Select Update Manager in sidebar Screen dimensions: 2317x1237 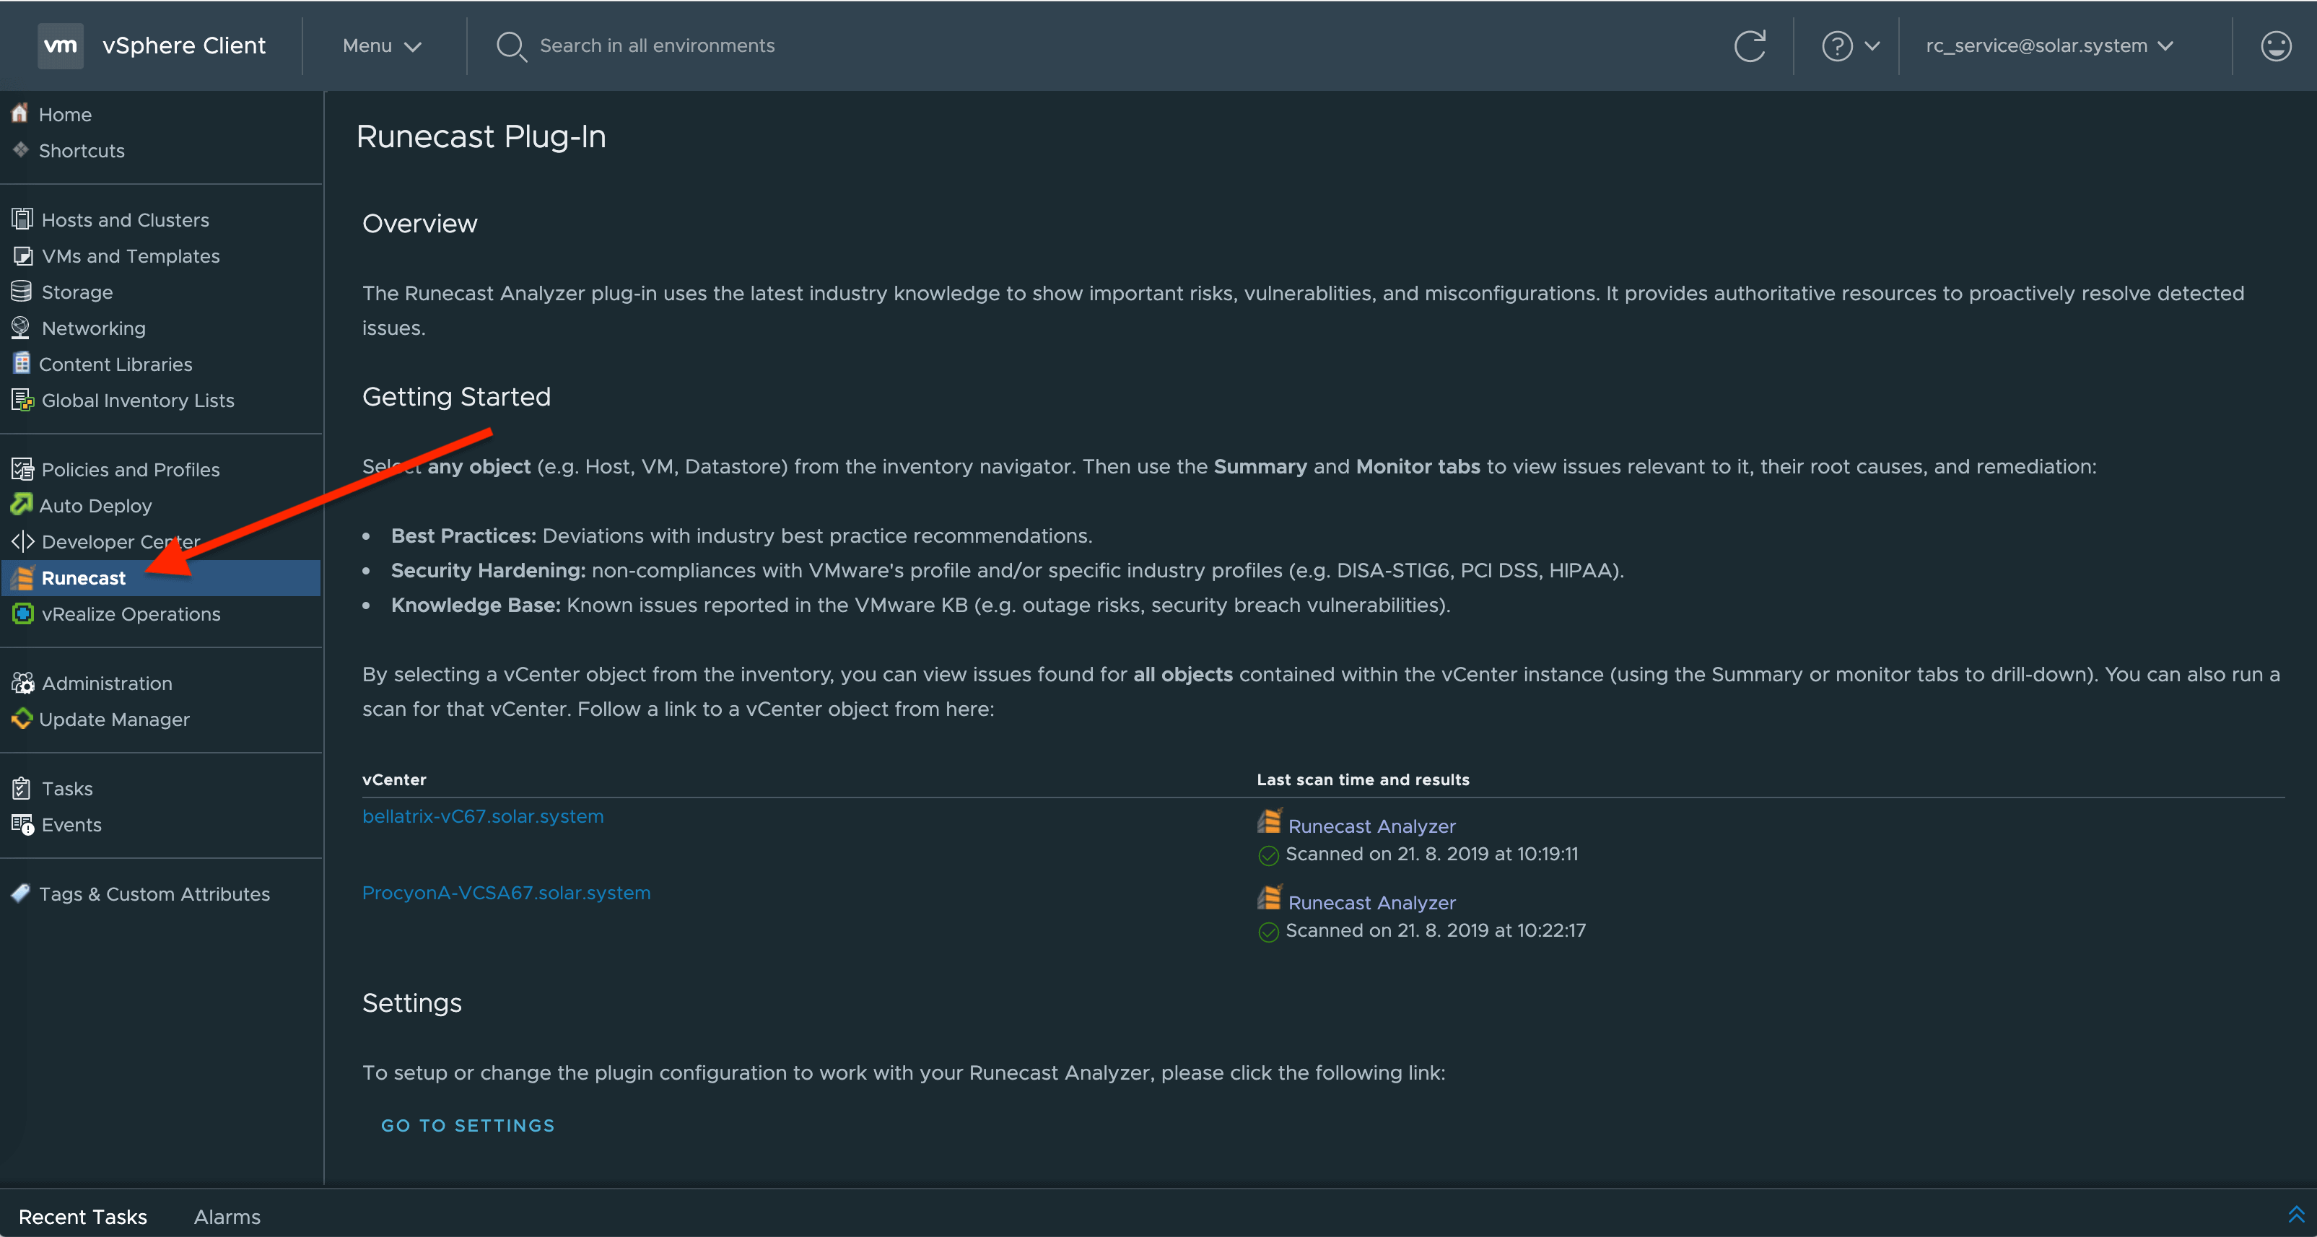click(x=114, y=719)
